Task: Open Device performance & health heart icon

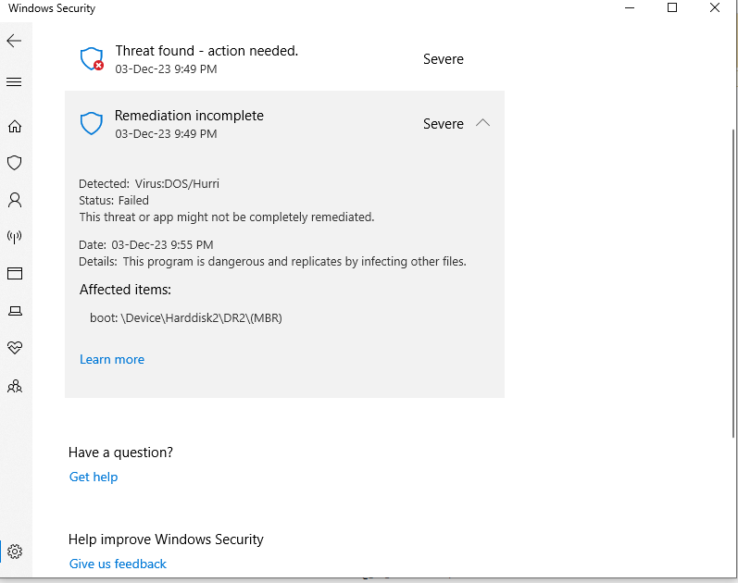Action: pos(15,348)
